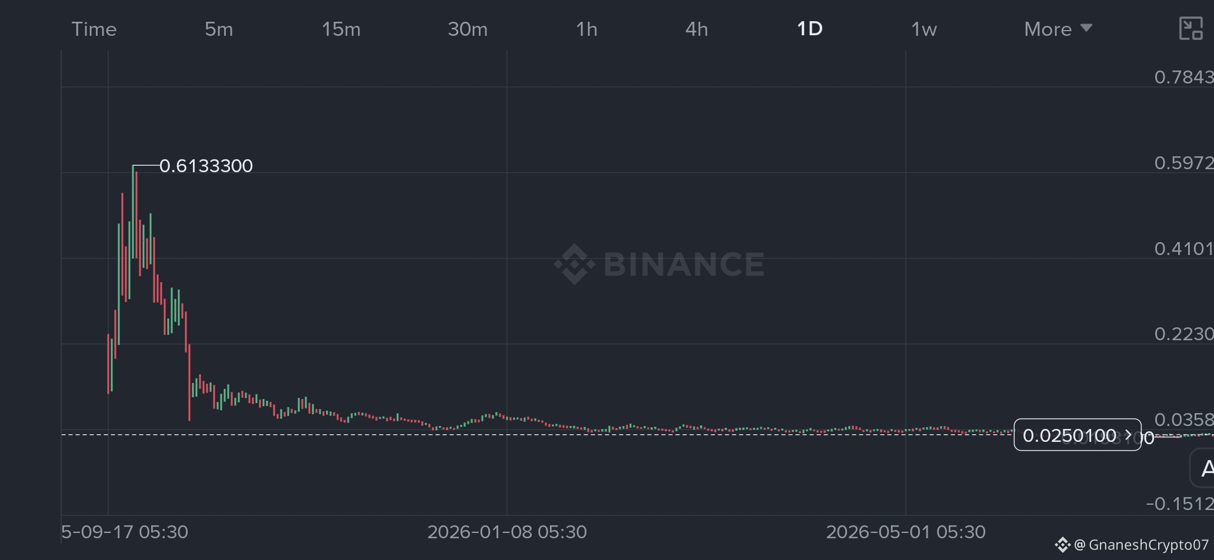
Task: Select the 1w interval
Action: [924, 29]
